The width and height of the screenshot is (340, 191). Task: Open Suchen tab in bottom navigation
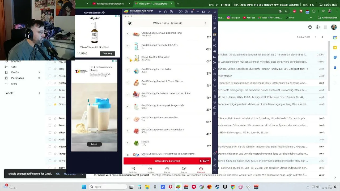point(184,170)
